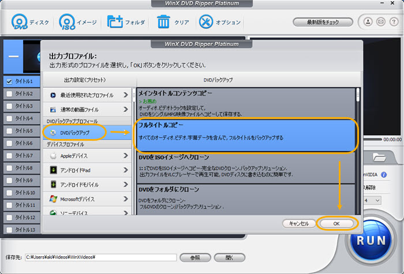Click the NVIDIA info icon

pyautogui.click(x=384, y=175)
